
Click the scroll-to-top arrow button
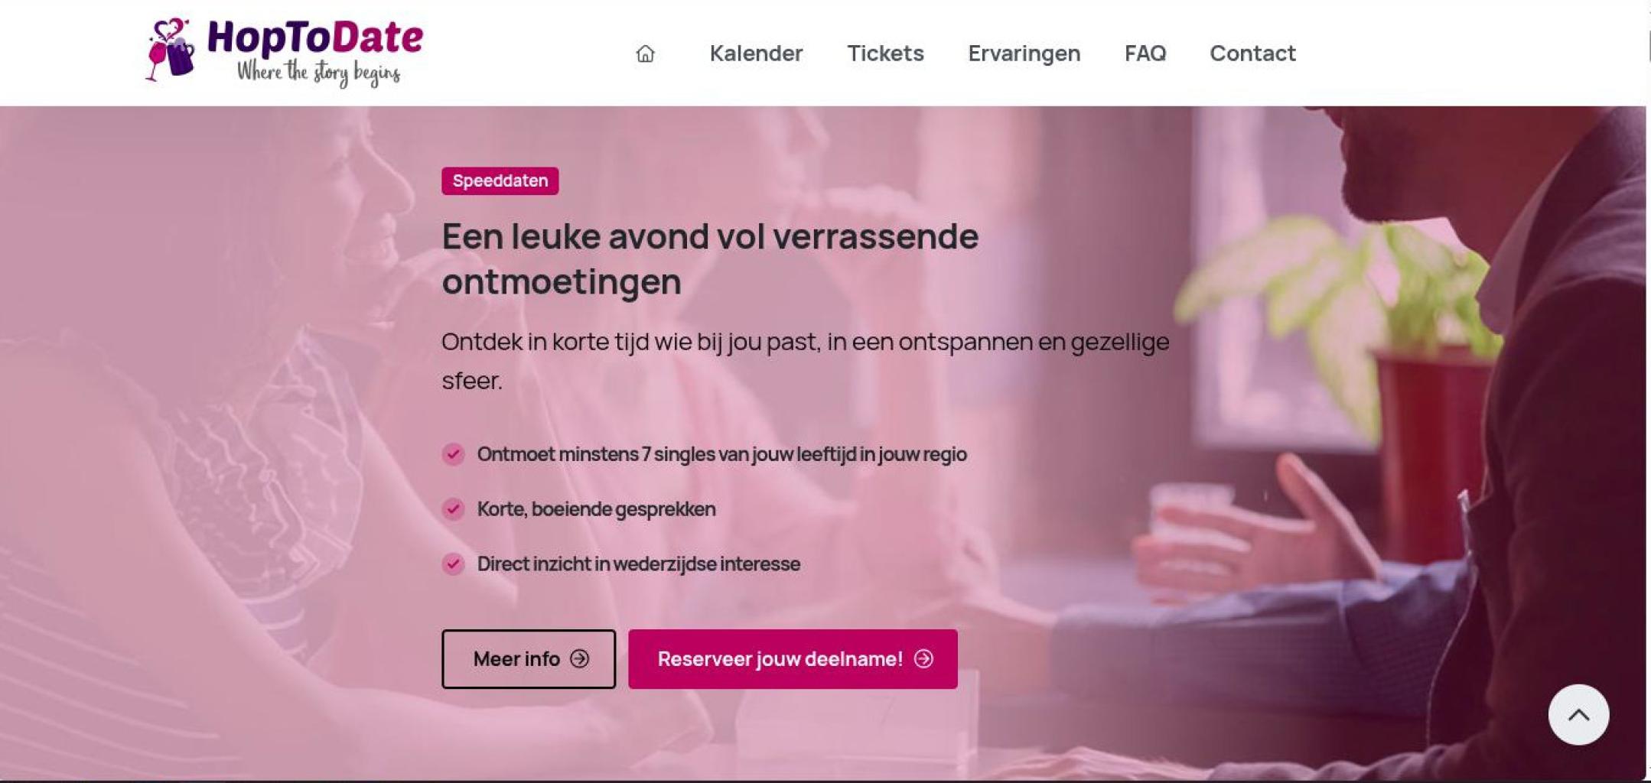(1578, 715)
